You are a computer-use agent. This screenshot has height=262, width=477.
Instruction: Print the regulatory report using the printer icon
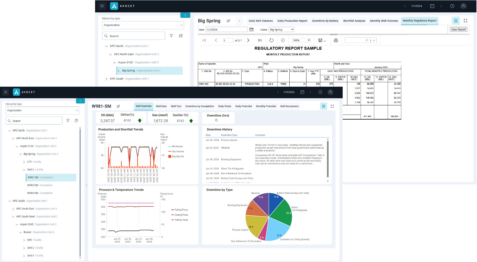click(336, 40)
